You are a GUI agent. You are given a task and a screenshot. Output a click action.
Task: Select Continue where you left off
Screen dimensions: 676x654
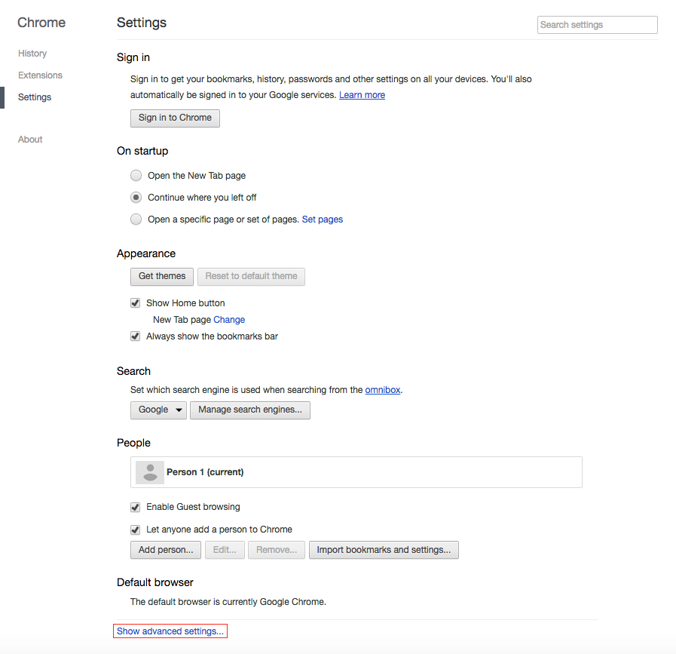(x=136, y=198)
